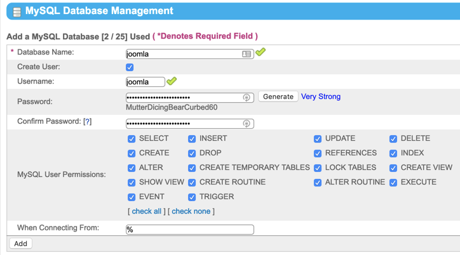Click the contact card icon in Database Name field
The height and width of the screenshot is (255, 460).
pos(247,55)
